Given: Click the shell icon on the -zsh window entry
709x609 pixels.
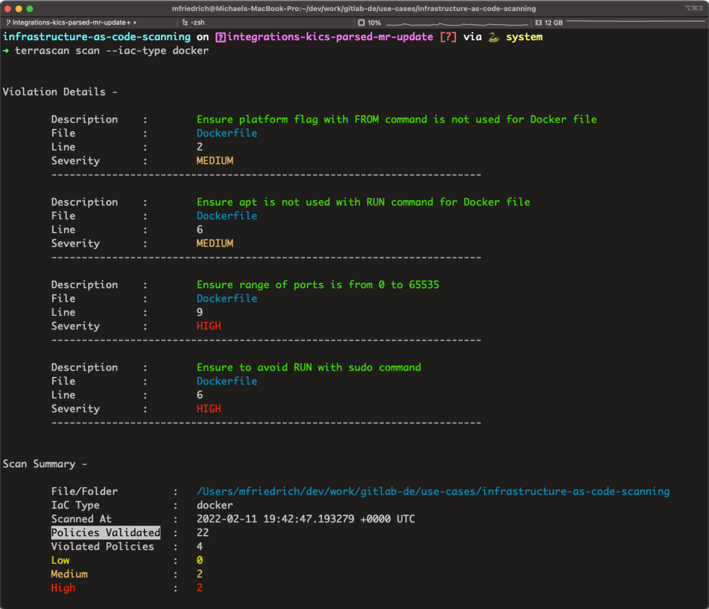Looking at the screenshot, I should (185, 23).
